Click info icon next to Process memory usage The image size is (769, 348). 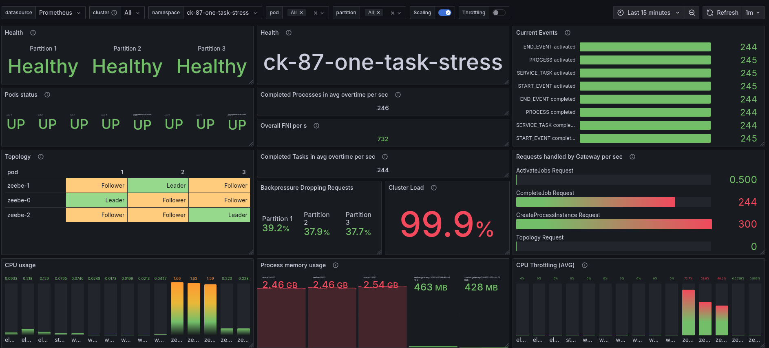point(336,265)
